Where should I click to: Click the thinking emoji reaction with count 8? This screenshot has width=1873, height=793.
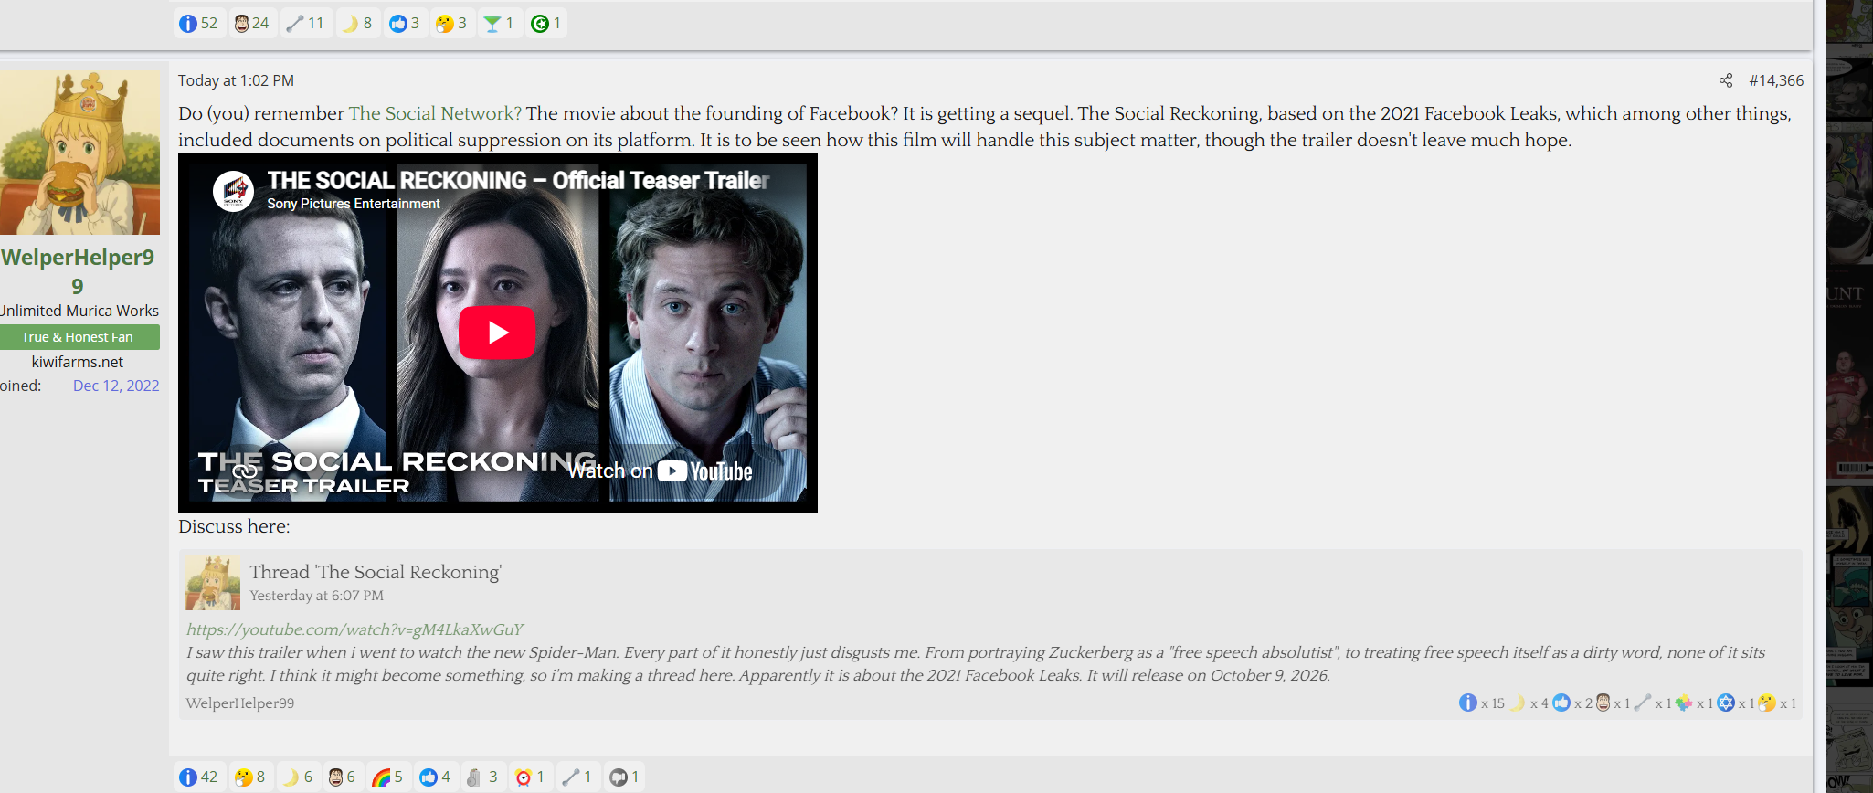pos(250,777)
